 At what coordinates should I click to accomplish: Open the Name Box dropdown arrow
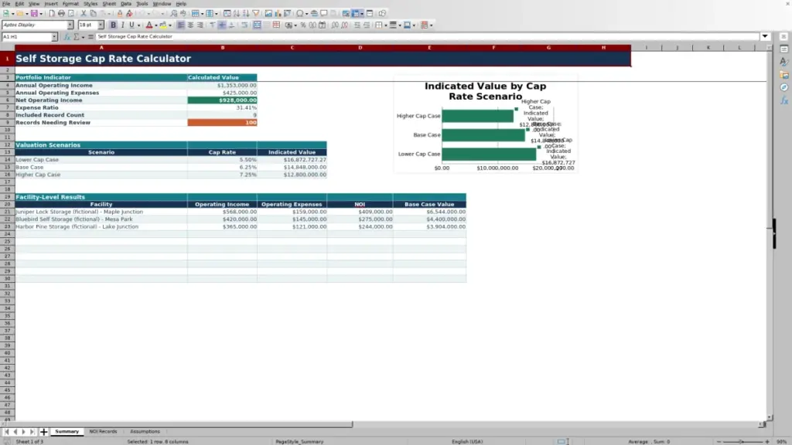point(54,37)
